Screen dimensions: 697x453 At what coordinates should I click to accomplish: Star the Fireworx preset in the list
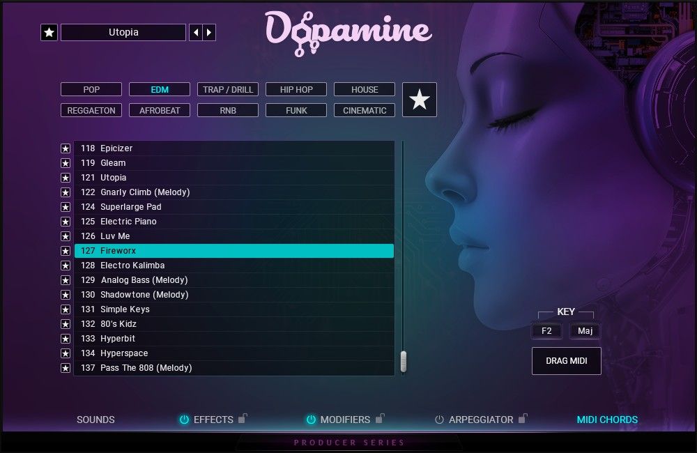tap(66, 251)
